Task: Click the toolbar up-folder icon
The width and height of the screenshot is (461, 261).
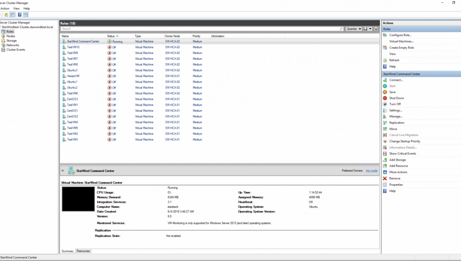Action: coord(6,15)
